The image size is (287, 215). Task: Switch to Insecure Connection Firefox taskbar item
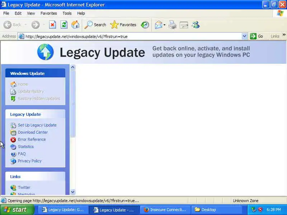[x=165, y=210]
